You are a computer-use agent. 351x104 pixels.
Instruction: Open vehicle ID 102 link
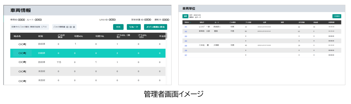pos(186,31)
